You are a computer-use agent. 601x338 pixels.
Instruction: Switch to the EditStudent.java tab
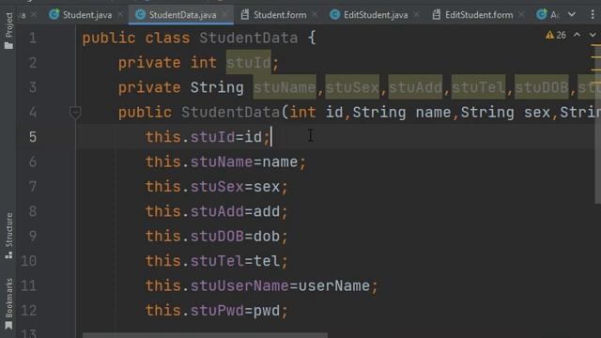(x=376, y=15)
